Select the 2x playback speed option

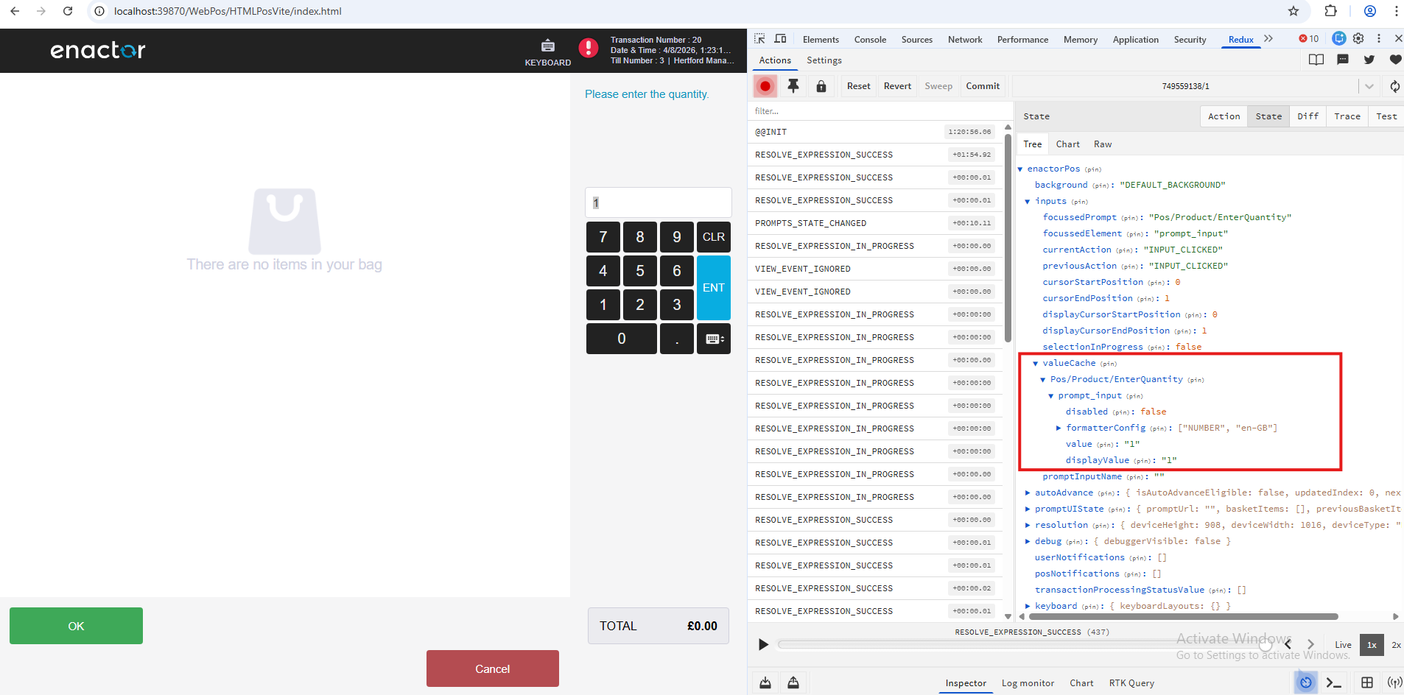pos(1395,645)
